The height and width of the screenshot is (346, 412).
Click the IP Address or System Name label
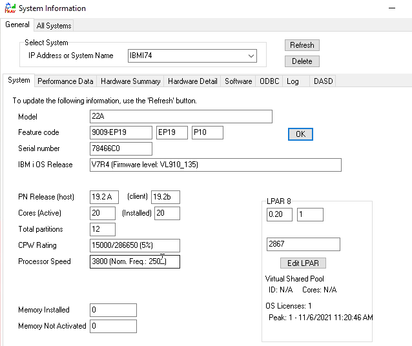[70, 56]
